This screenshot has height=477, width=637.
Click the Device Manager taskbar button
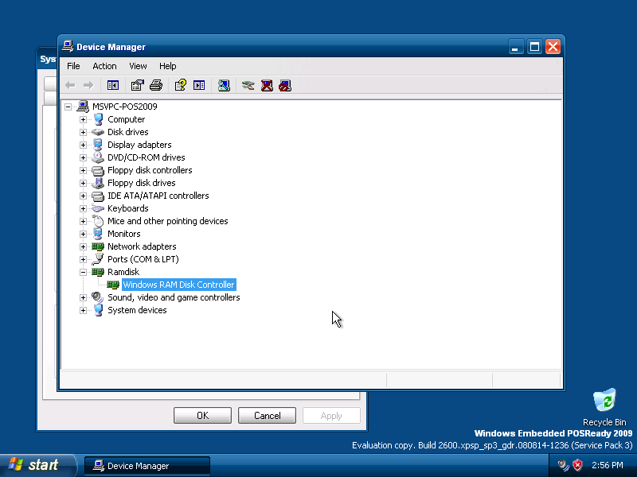coord(147,466)
